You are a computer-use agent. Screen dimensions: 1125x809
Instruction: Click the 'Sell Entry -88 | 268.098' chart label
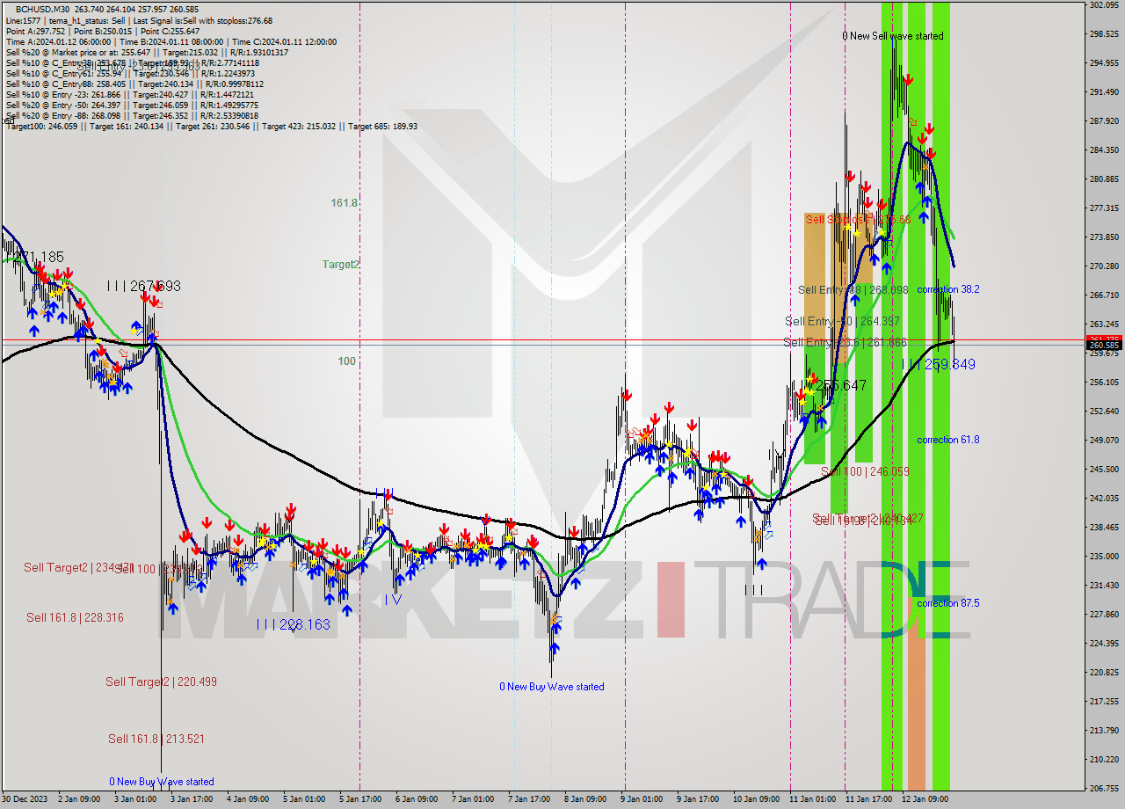pos(853,289)
